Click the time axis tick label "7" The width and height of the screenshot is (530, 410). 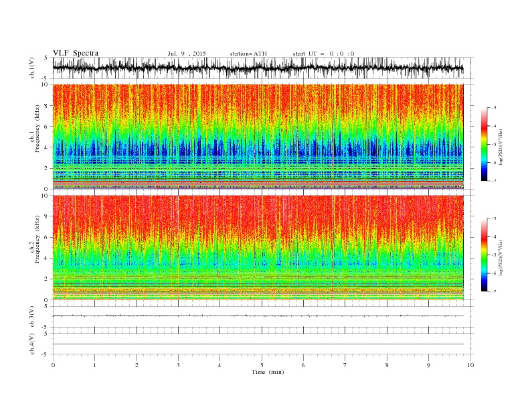coord(345,365)
